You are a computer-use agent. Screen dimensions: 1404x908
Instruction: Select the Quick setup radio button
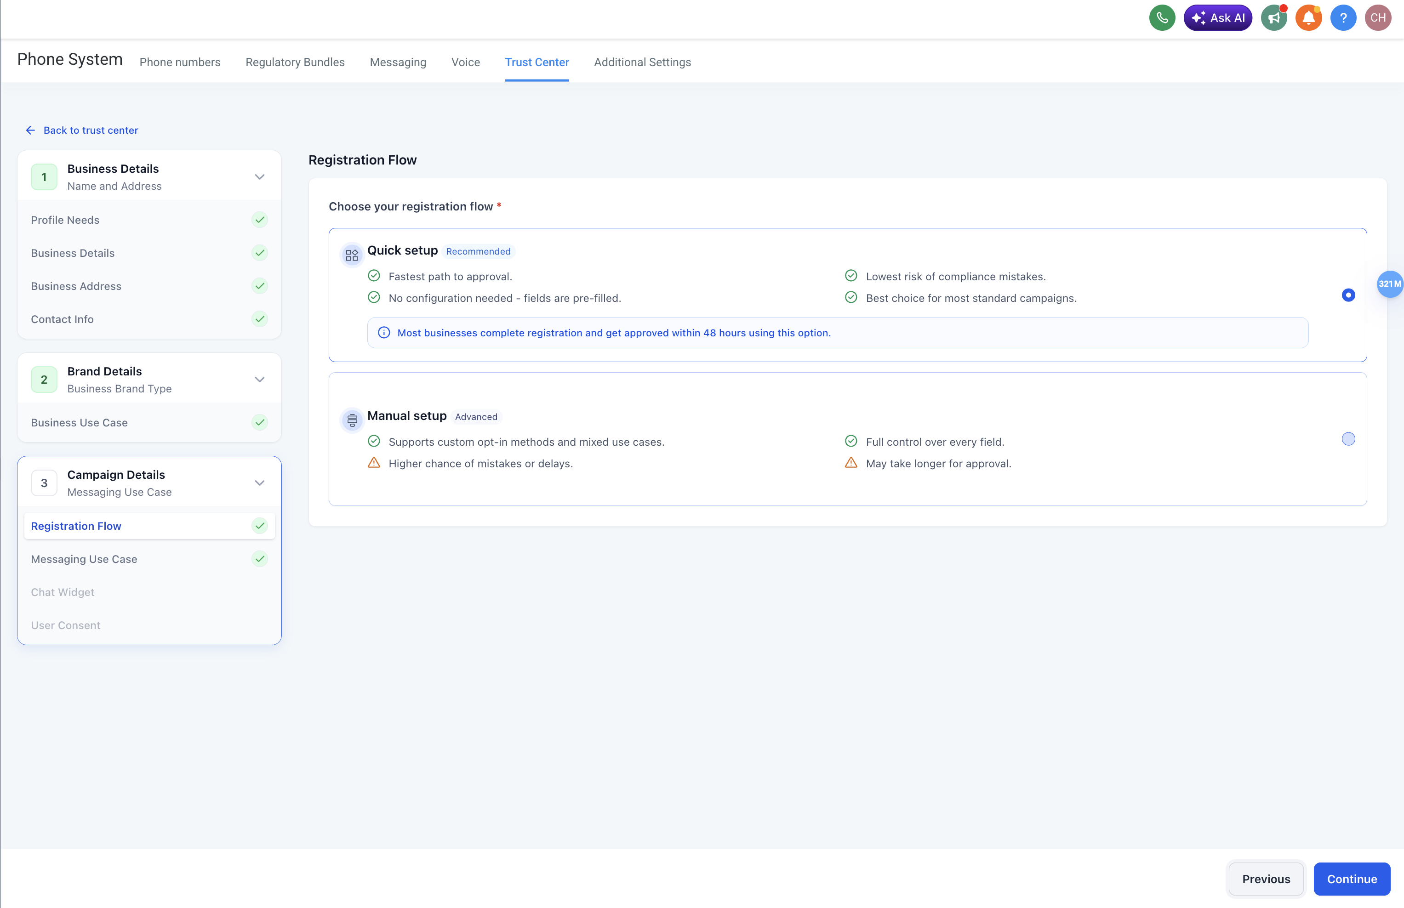tap(1348, 295)
